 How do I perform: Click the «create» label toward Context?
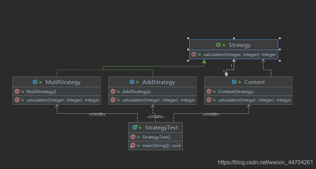tap(211, 114)
